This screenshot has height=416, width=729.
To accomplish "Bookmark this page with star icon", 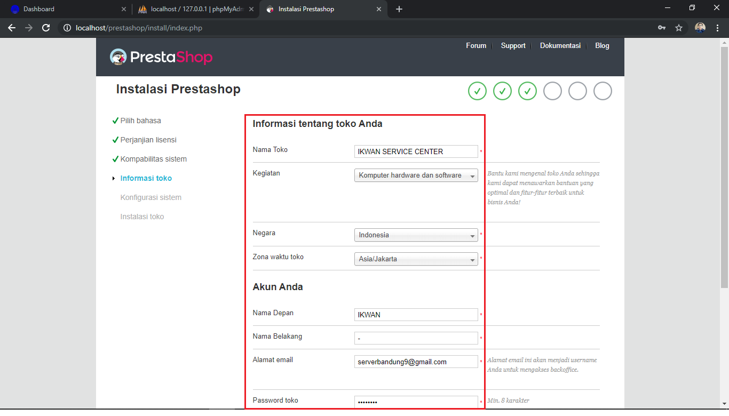I will [679, 28].
